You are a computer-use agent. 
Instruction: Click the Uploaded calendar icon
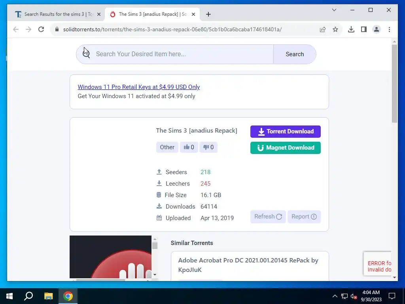pos(159,218)
